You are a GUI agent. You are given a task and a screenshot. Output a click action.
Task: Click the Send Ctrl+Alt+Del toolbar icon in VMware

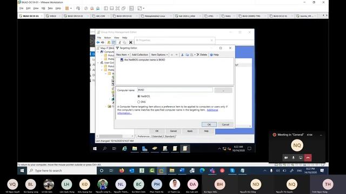click(78, 9)
